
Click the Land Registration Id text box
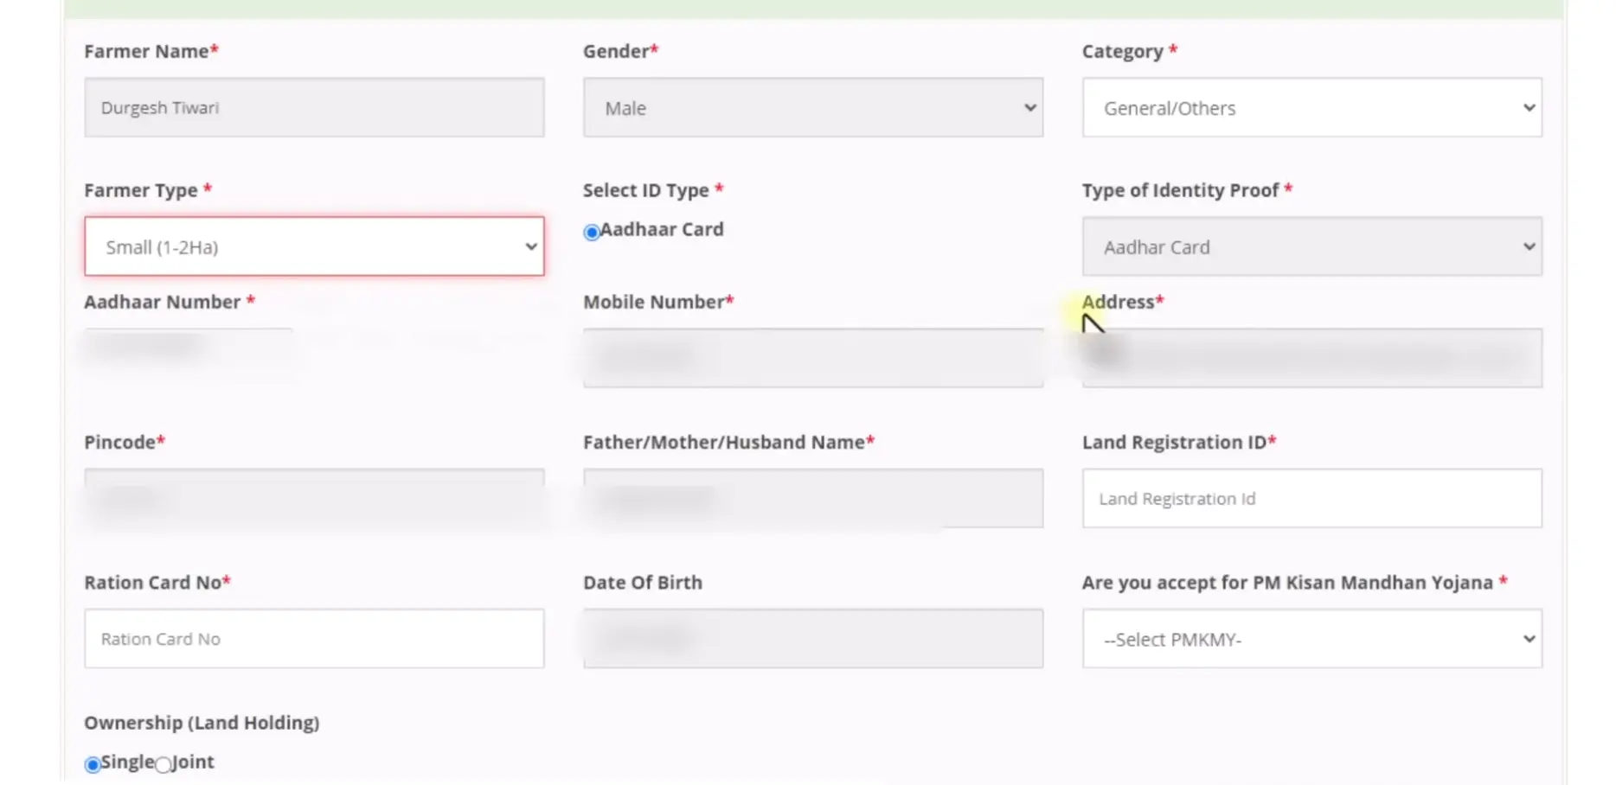pyautogui.click(x=1311, y=499)
